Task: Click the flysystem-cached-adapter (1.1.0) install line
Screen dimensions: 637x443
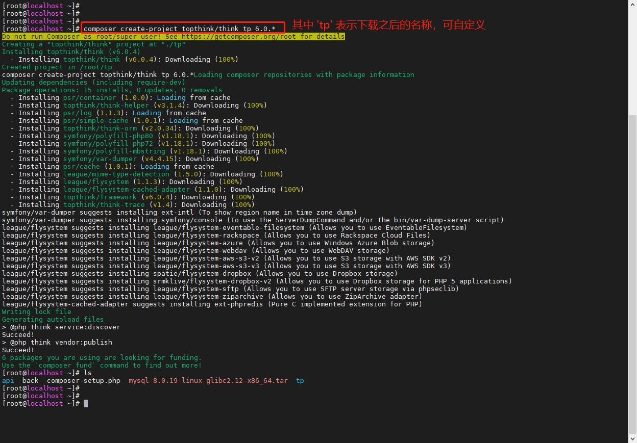Action: pyautogui.click(x=157, y=190)
